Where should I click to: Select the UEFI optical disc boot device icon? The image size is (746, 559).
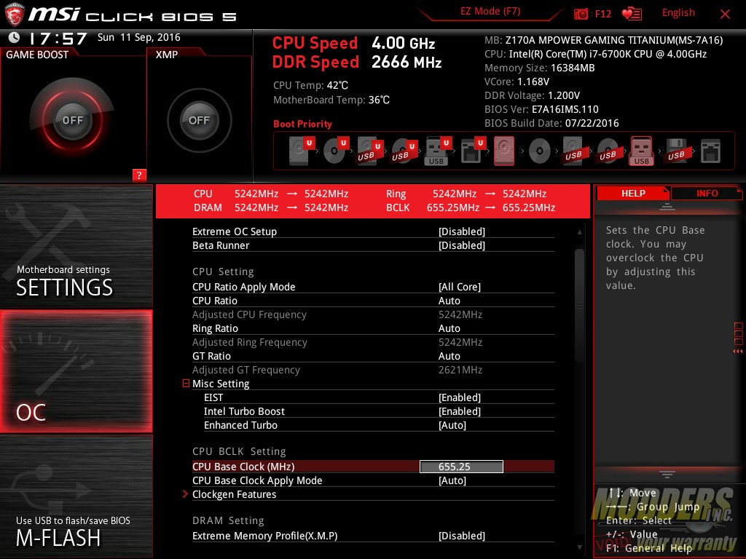click(336, 151)
